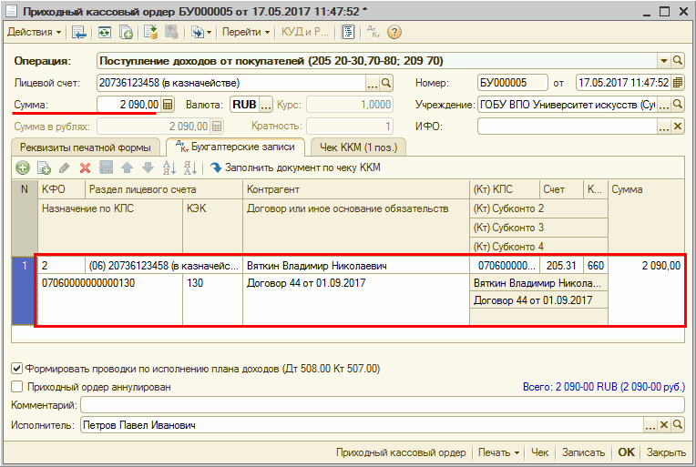Click the post document icon with coins

click(x=150, y=32)
